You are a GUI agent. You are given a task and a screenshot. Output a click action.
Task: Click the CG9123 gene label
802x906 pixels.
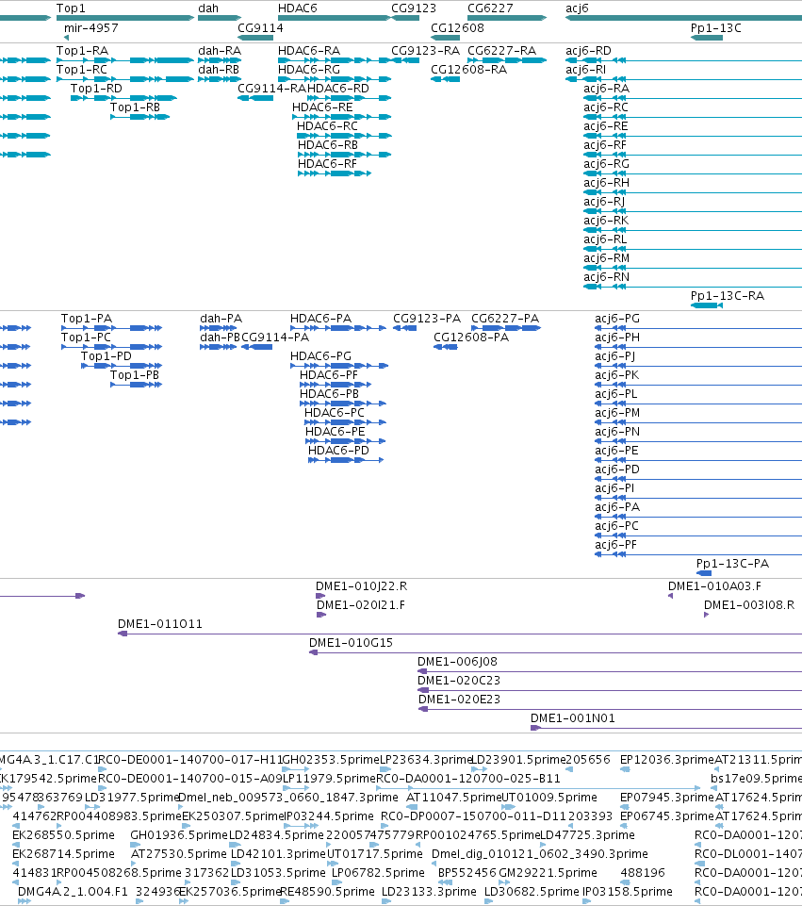(414, 8)
